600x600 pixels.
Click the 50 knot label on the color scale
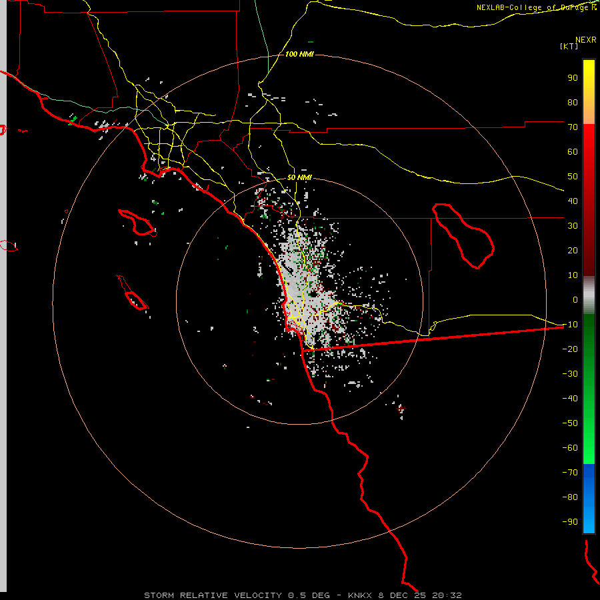click(573, 177)
